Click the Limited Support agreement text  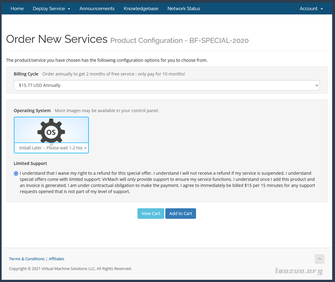coord(166,182)
